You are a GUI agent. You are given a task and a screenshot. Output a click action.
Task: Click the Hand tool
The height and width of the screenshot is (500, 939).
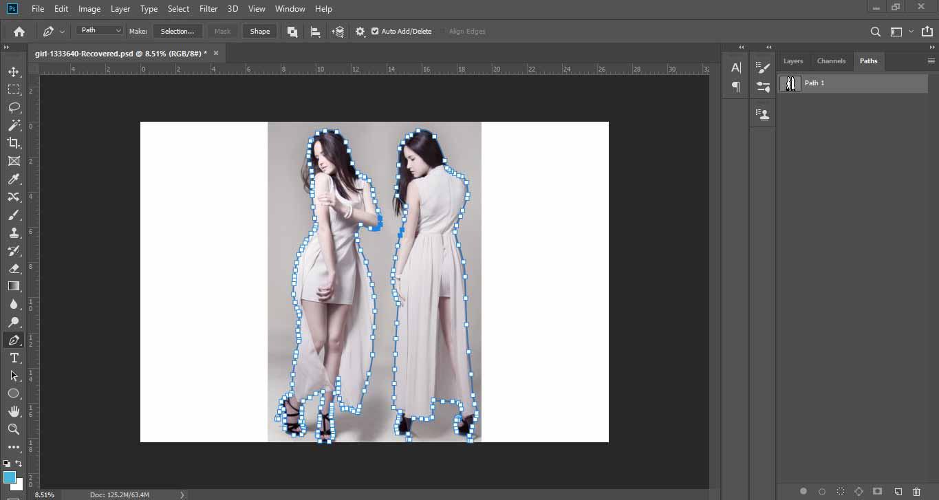click(14, 411)
